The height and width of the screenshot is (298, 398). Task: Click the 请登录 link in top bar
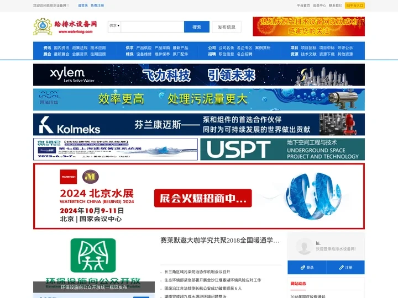83,6
